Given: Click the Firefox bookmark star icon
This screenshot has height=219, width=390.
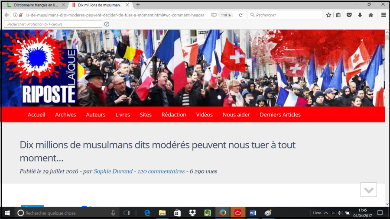Looking at the screenshot, I should [329, 15].
